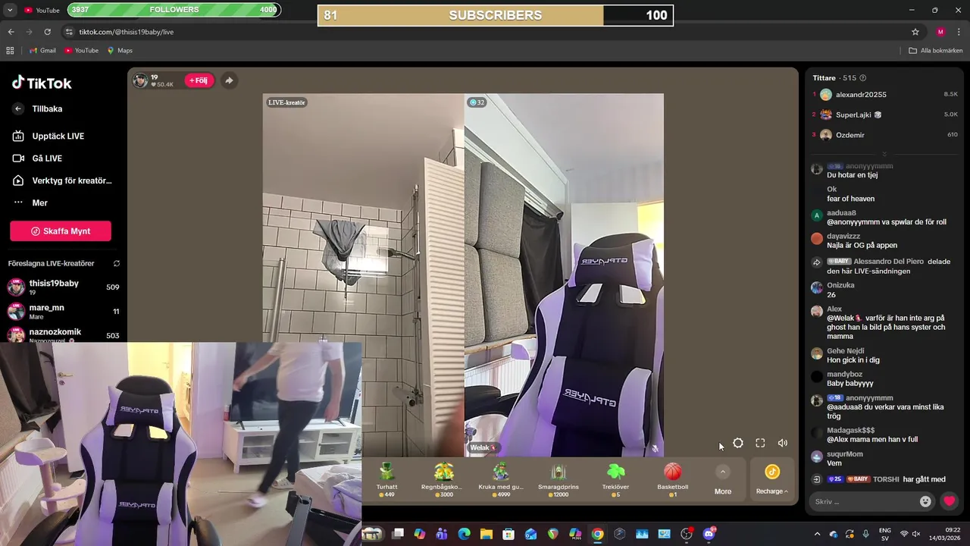Toggle the muted speaker icon in system tray
The image size is (970, 546).
click(916, 534)
